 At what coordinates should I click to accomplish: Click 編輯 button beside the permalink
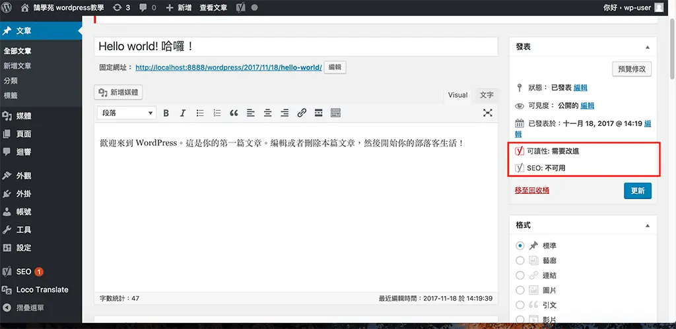coord(335,68)
